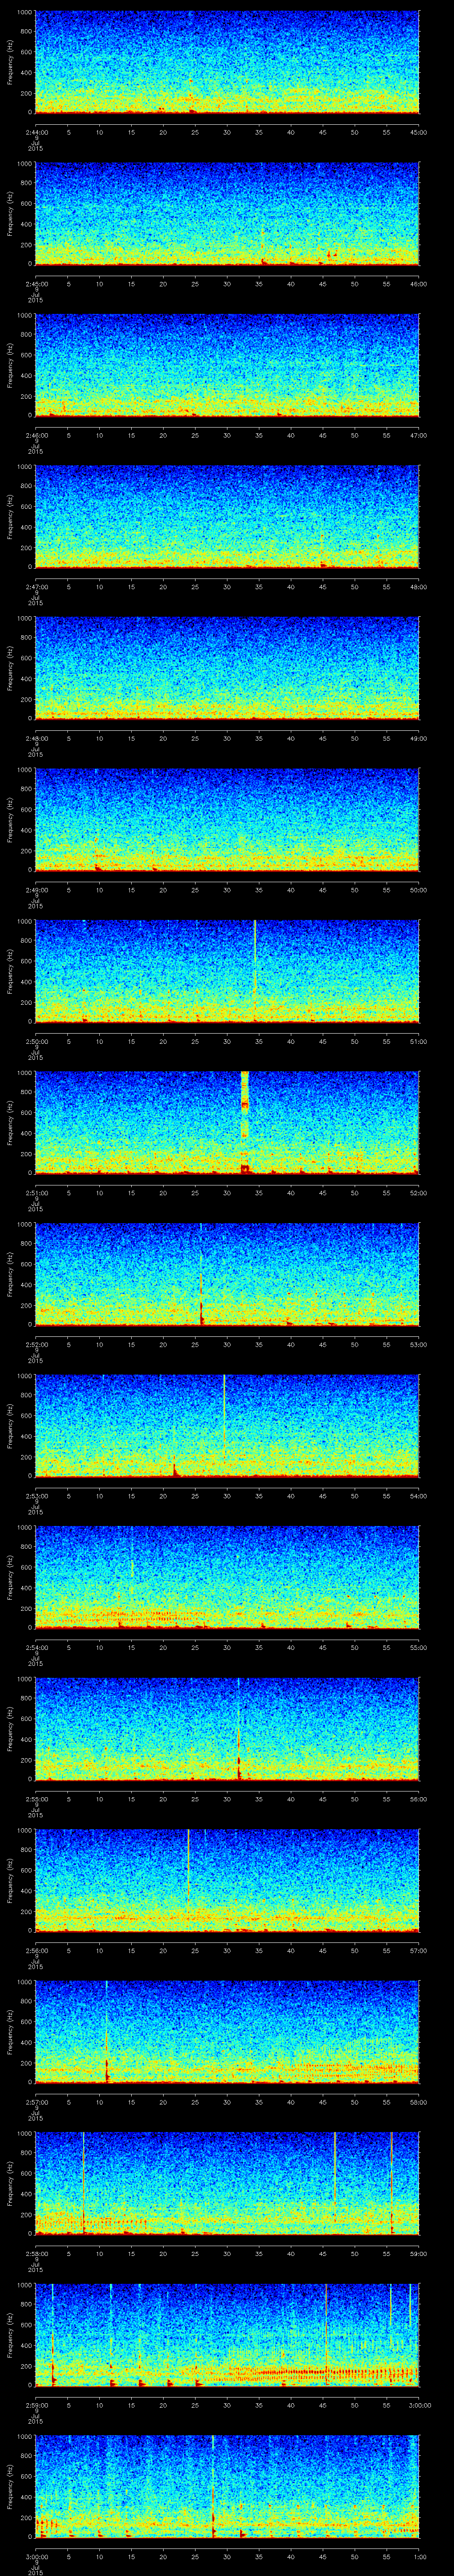Click the "1:00" end time label
Viewport: 454px width, 2576px height.
coord(419,2557)
